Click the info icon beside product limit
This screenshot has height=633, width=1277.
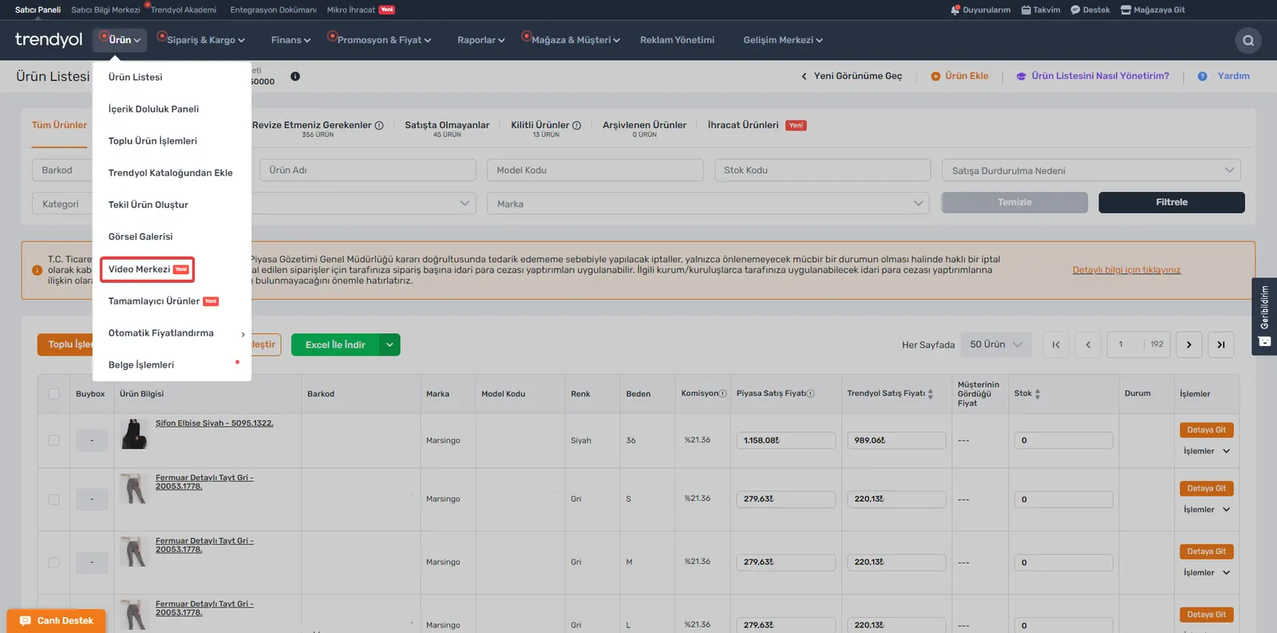[295, 77]
